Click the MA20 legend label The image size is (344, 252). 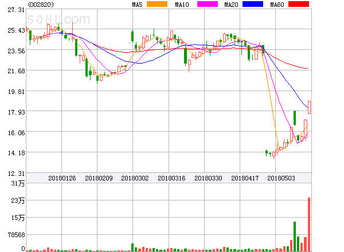tap(231, 5)
